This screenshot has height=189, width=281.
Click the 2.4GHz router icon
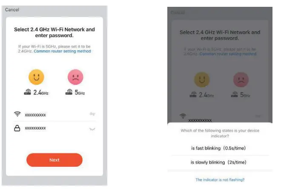pos(28,92)
